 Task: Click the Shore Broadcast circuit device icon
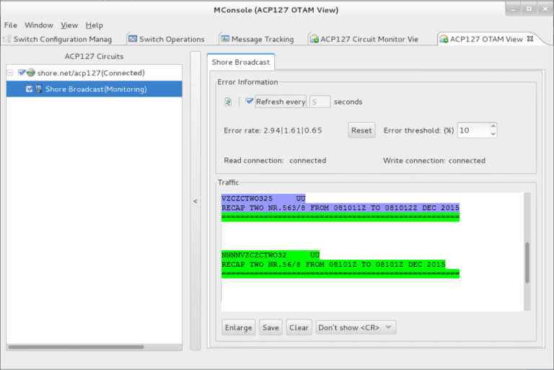39,89
